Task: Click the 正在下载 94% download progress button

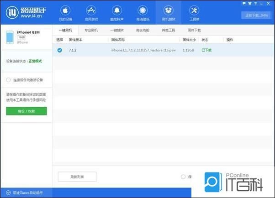Action: point(256,16)
